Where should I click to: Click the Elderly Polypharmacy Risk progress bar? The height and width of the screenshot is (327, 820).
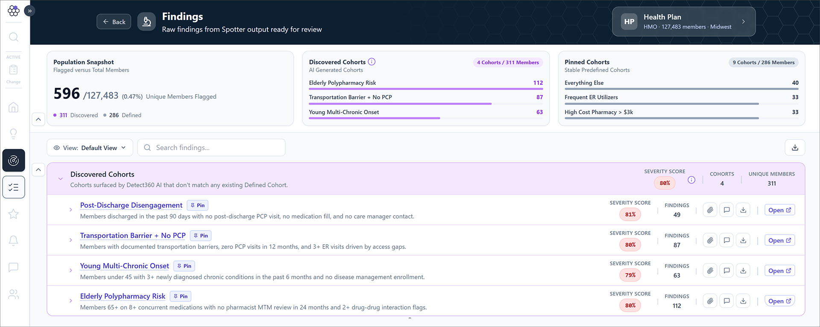pos(426,89)
